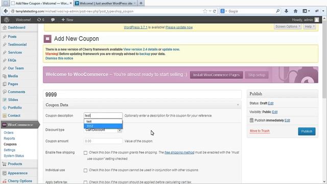Switch to the Add New Coupon tab
Image resolution: width=327 pixels, height=184 pixels.
pyautogui.click(x=41, y=3)
